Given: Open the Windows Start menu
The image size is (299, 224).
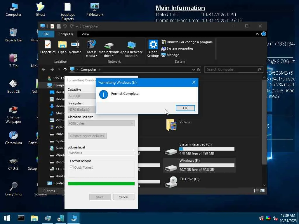Looking at the screenshot, I should (7, 218).
